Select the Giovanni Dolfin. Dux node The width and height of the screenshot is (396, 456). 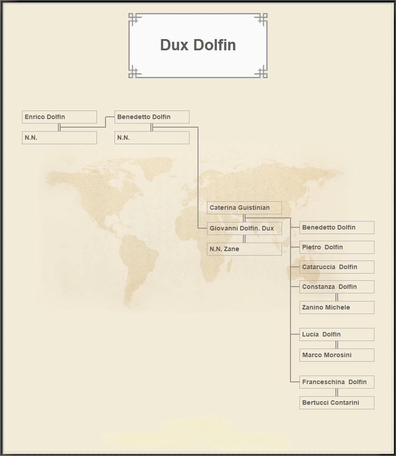click(244, 228)
